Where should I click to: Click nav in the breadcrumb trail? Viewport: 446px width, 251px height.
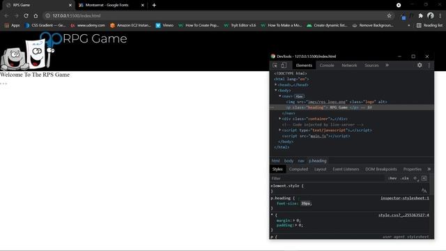pyautogui.click(x=301, y=160)
